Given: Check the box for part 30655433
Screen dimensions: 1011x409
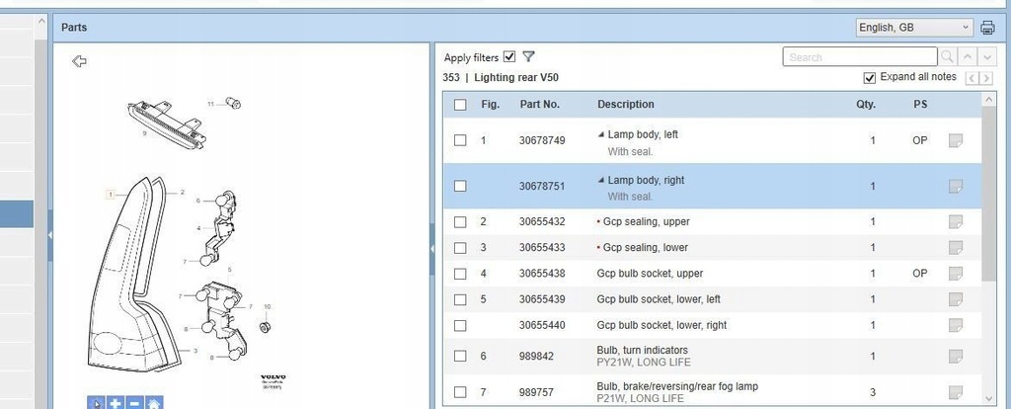Looking at the screenshot, I should tap(460, 248).
